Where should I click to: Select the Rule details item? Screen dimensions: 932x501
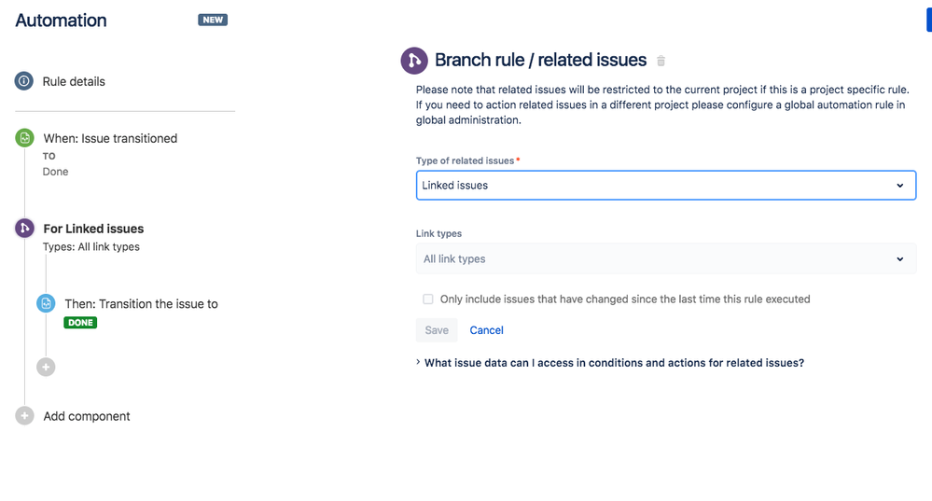(74, 81)
